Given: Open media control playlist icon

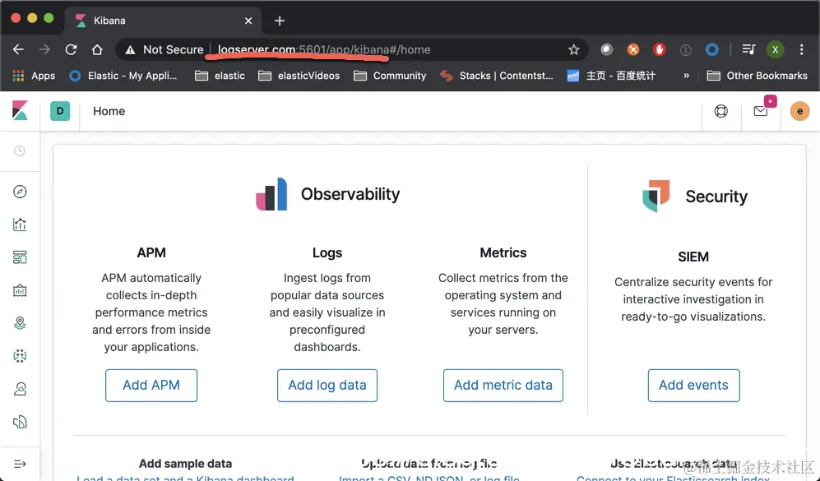Looking at the screenshot, I should (x=749, y=49).
